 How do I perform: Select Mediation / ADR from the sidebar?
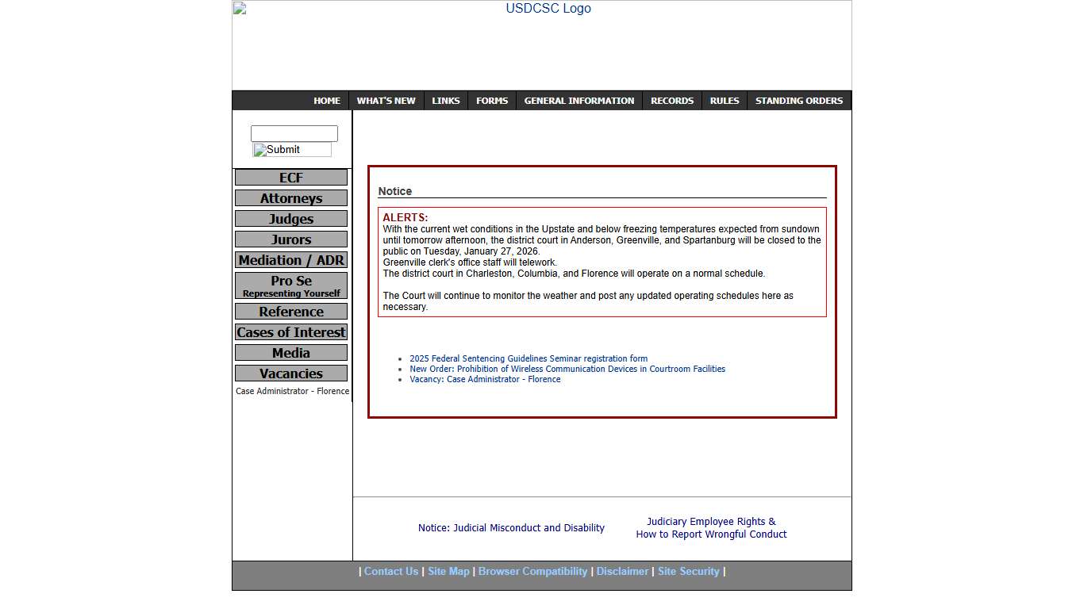(290, 259)
